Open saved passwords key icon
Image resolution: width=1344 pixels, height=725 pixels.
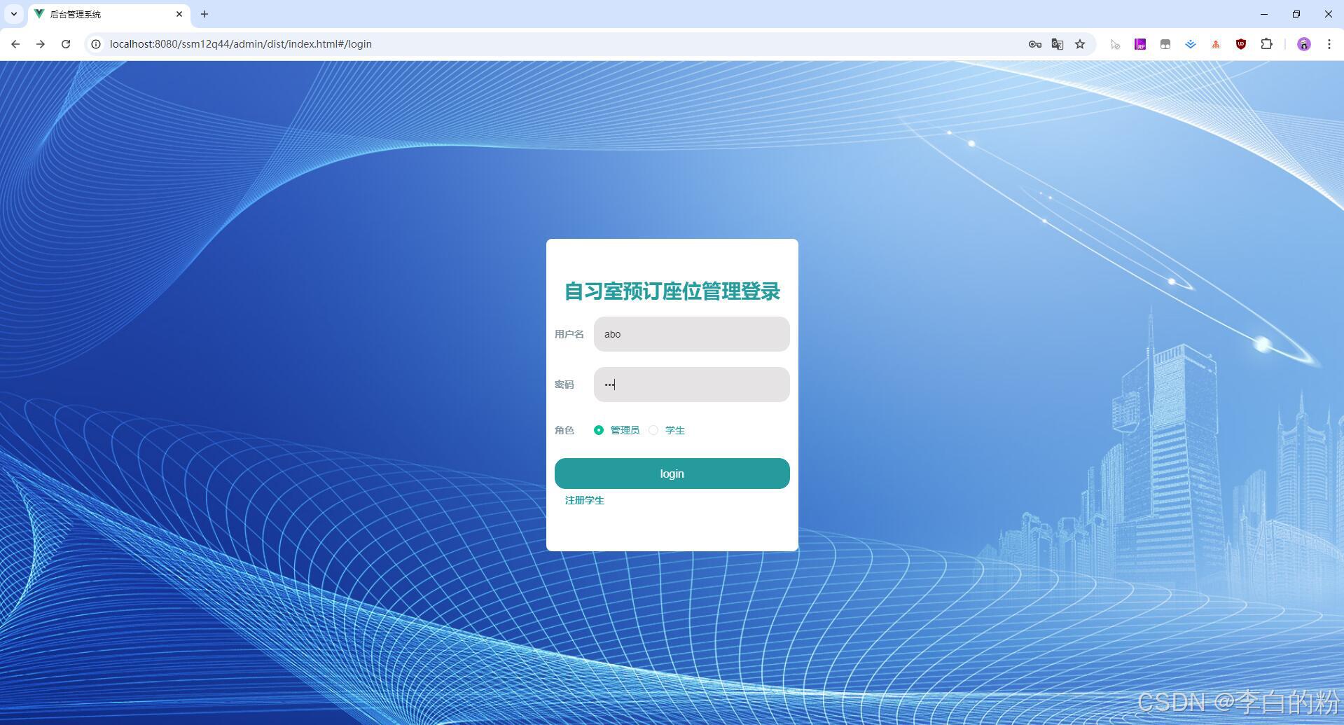pyautogui.click(x=1035, y=44)
